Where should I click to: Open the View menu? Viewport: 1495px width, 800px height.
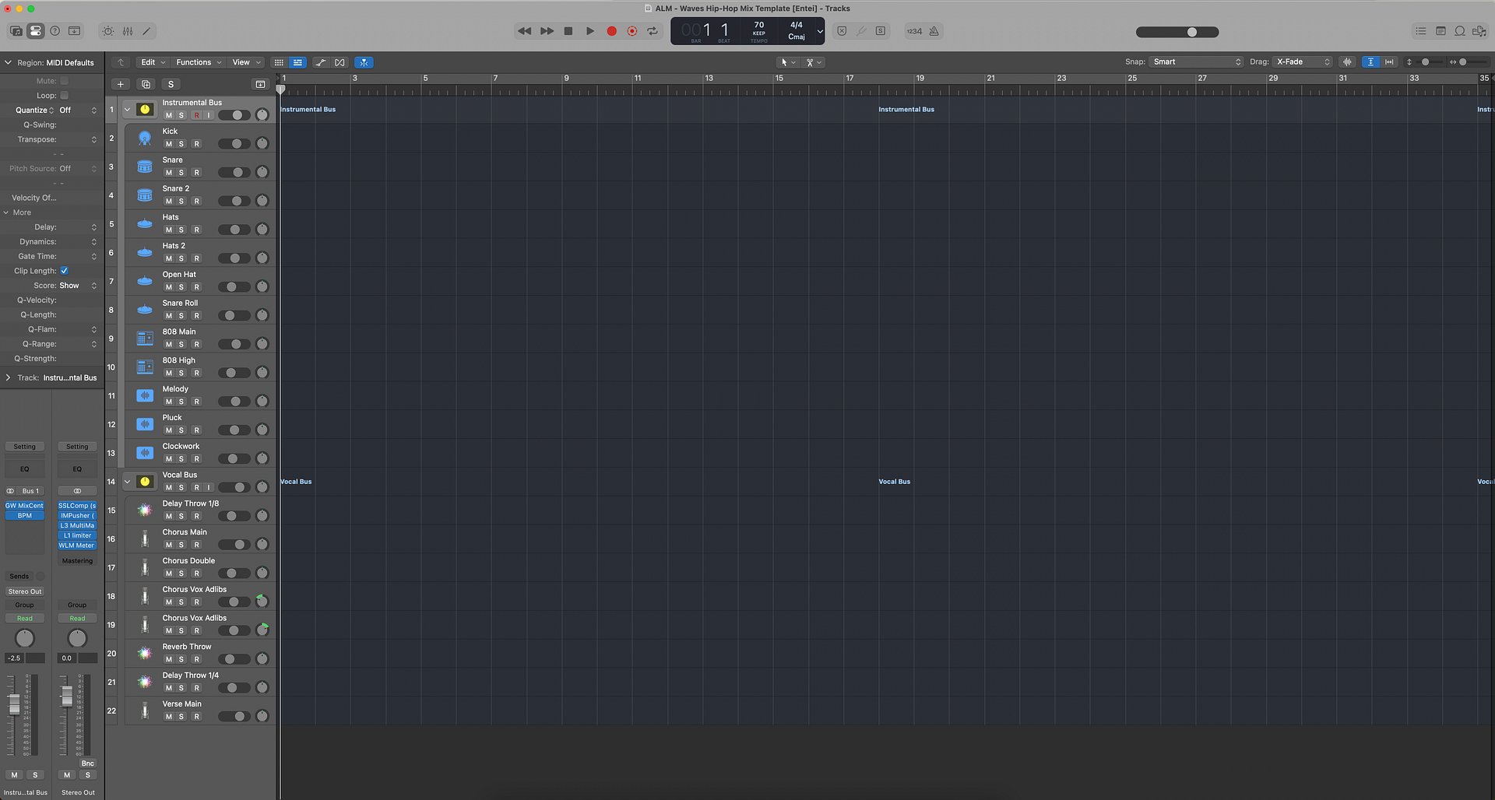pyautogui.click(x=247, y=62)
